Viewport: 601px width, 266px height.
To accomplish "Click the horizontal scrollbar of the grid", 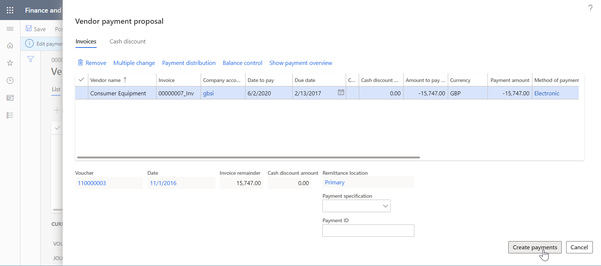I will tap(249, 157).
